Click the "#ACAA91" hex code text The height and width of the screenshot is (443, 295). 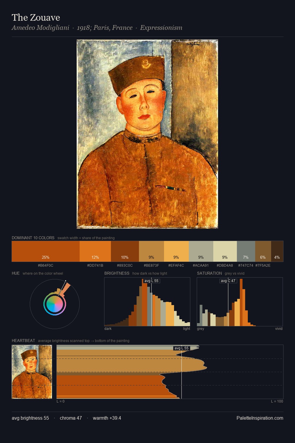coord(201,266)
